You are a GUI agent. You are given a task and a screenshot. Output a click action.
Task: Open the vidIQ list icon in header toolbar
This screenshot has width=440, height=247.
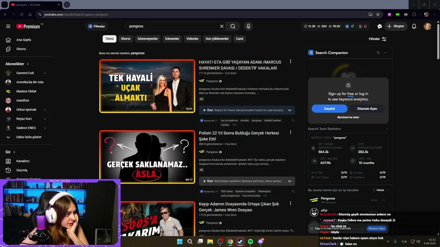coord(352,26)
